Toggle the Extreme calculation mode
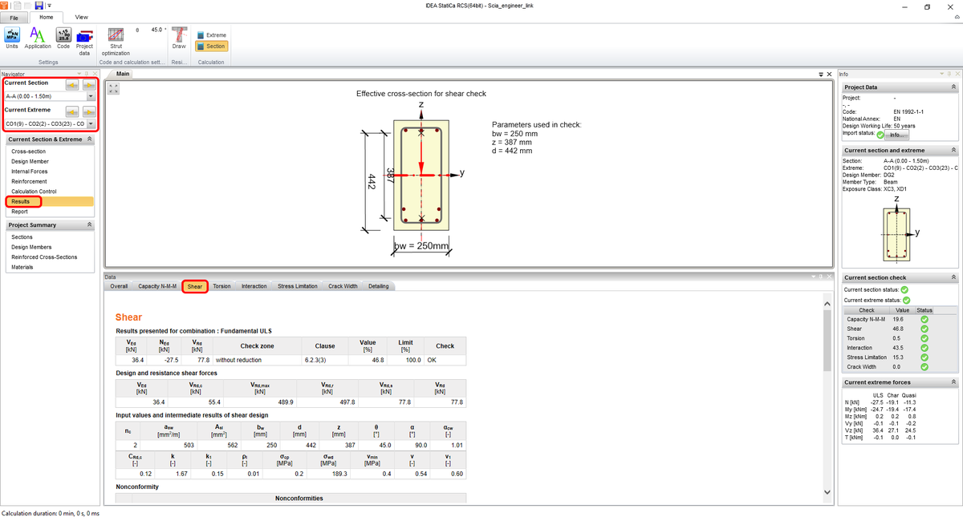 [x=212, y=34]
